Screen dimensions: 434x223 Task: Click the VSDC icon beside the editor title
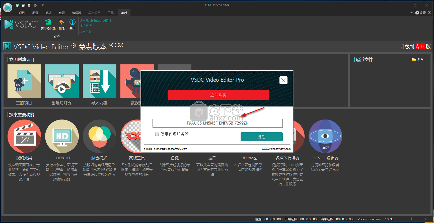[7, 46]
